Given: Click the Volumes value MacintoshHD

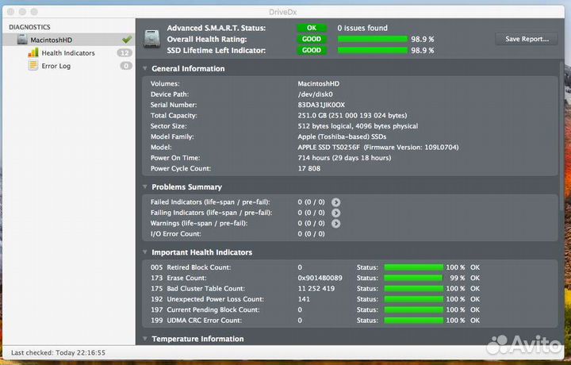Looking at the screenshot, I should 318,84.
